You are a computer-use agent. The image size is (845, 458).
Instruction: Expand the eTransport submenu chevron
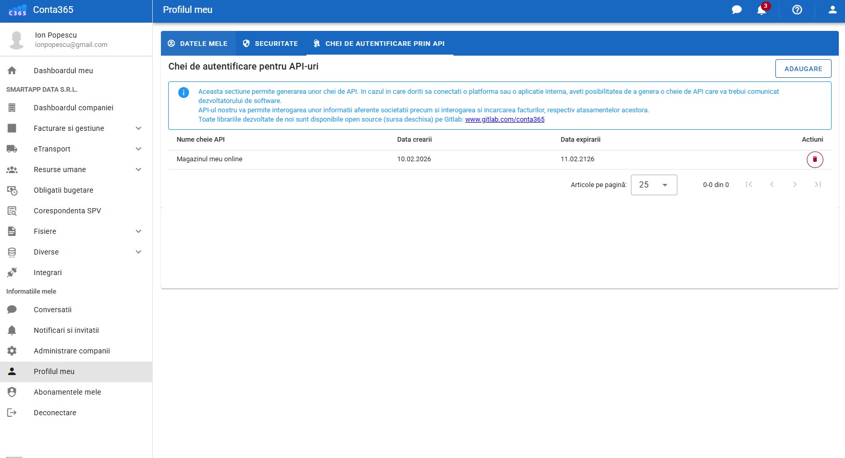[x=138, y=149]
